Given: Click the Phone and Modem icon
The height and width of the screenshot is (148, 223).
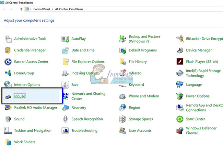Looking at the screenshot, I should coord(122,96).
